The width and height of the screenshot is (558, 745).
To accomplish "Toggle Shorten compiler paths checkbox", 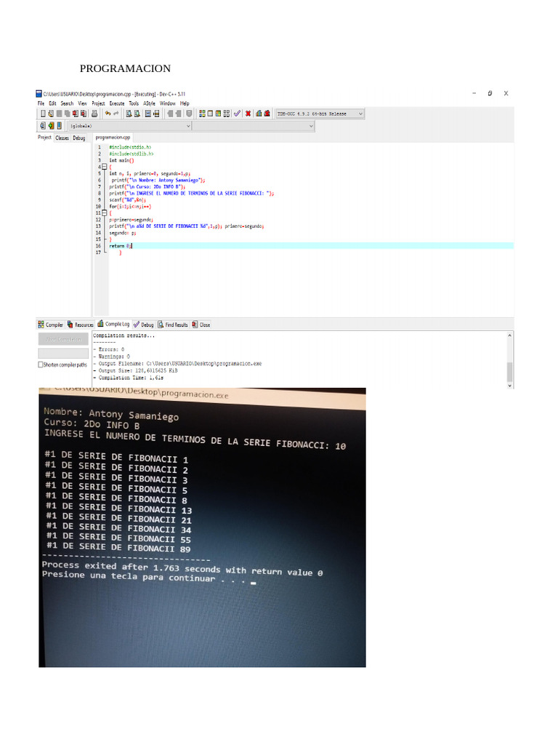I will 41,364.
